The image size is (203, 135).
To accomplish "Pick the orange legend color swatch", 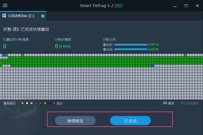I will 45,103.
